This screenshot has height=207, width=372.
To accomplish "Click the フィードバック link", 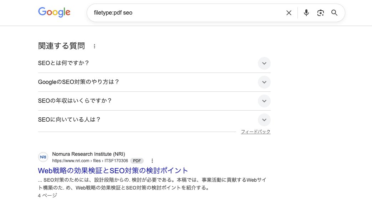I will click(x=255, y=132).
